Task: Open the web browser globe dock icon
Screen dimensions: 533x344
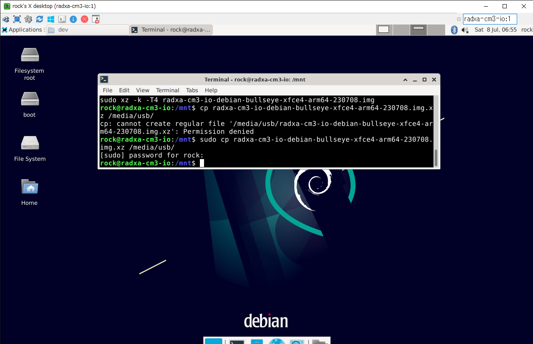Action: [x=276, y=342]
